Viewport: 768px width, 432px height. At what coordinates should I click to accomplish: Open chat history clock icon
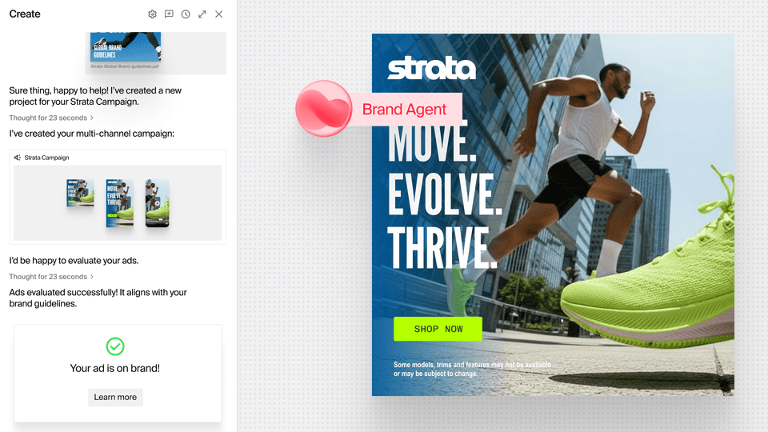(186, 14)
